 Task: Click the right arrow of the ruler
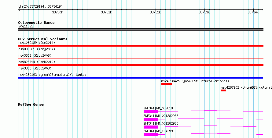pyautogui.click(x=262, y=10)
